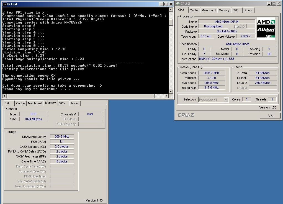
Task: Click the Core Speed value 2505.7 MHz
Action: [212, 73]
